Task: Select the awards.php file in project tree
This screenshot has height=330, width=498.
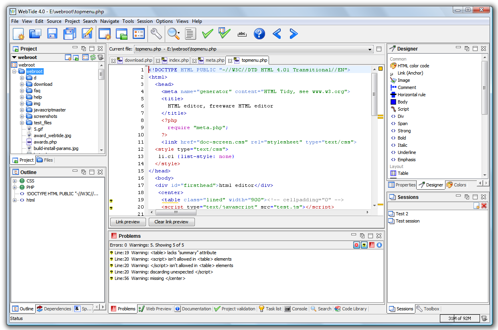Action: [x=45, y=142]
